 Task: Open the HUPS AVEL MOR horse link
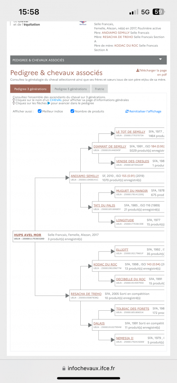click(28, 235)
